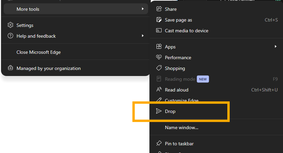
Task: Click the Drop paper plane icon
Action: coord(159,111)
